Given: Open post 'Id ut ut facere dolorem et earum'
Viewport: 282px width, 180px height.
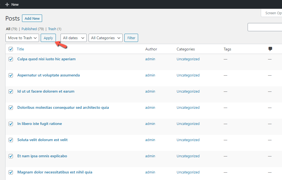Looking at the screenshot, I should click(46, 91).
